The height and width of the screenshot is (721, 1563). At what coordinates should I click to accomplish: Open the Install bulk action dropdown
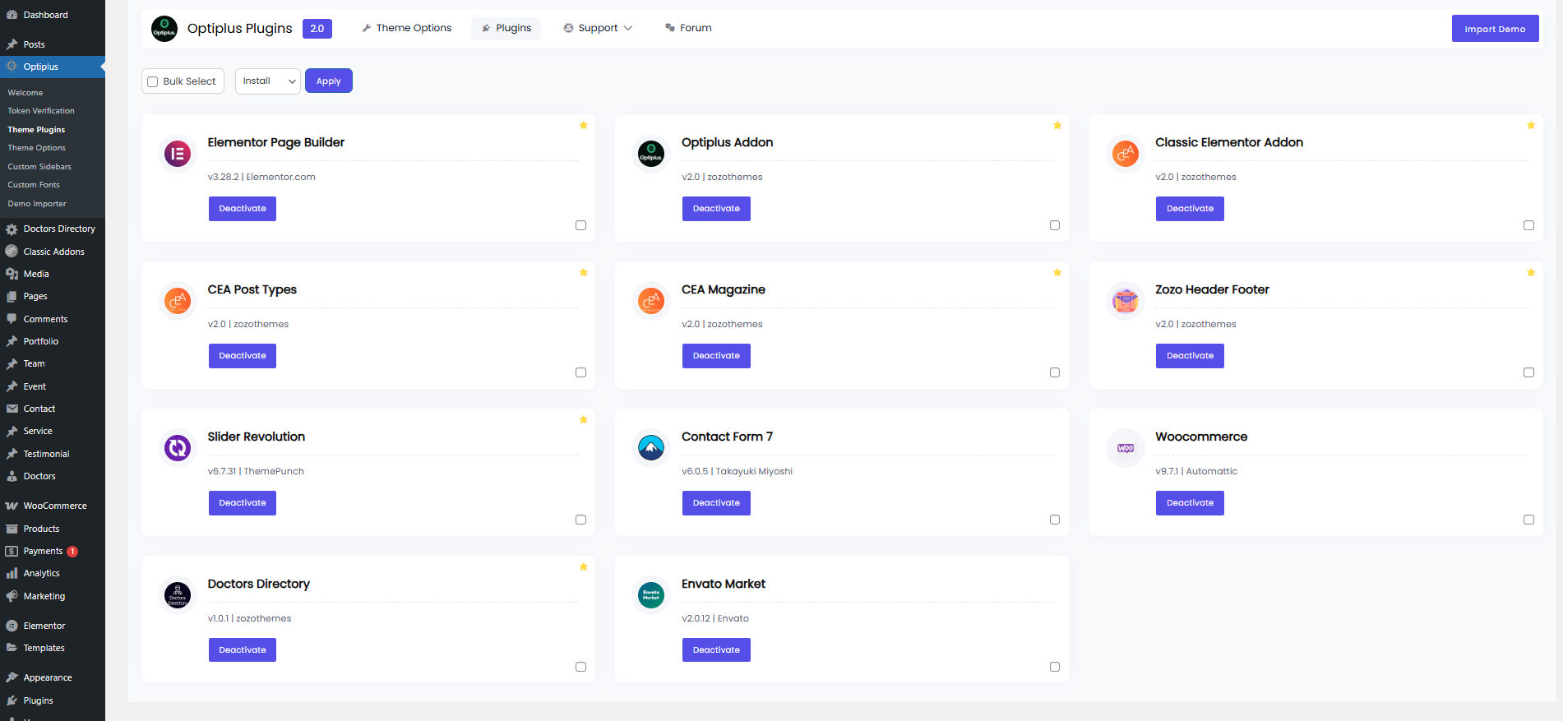267,81
